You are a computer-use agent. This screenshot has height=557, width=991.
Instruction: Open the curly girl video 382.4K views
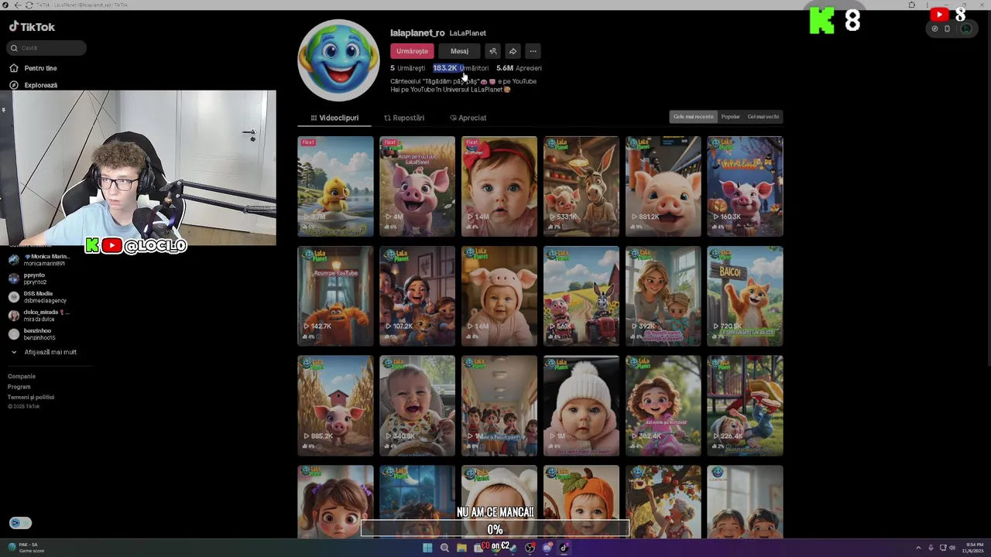click(x=664, y=406)
